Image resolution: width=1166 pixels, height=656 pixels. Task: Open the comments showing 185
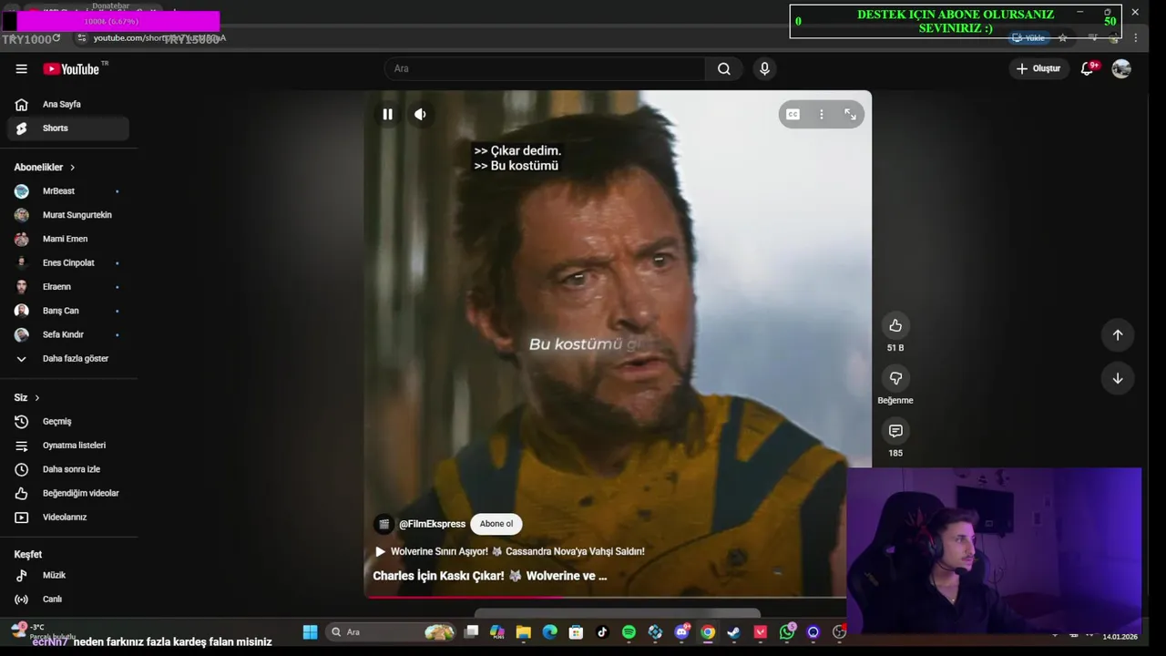tap(895, 431)
